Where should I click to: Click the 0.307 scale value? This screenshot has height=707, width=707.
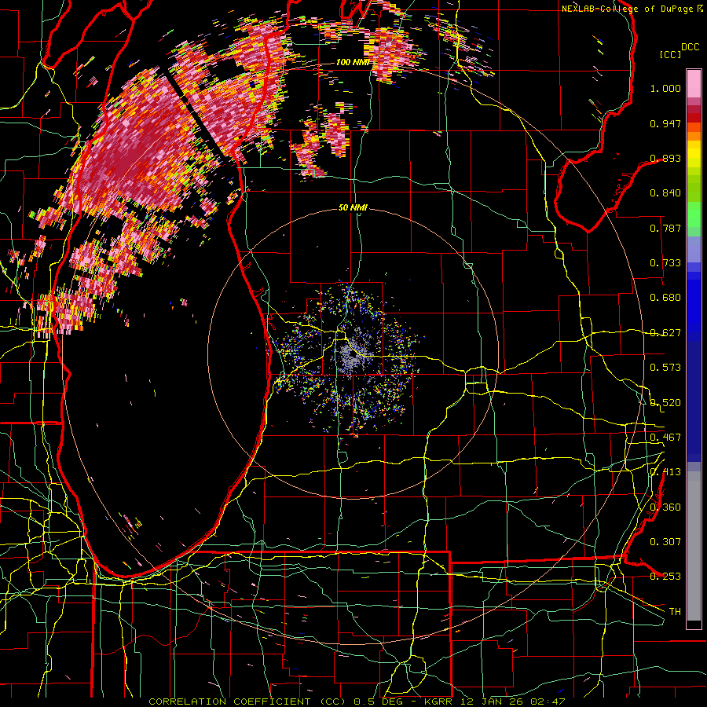(x=665, y=542)
